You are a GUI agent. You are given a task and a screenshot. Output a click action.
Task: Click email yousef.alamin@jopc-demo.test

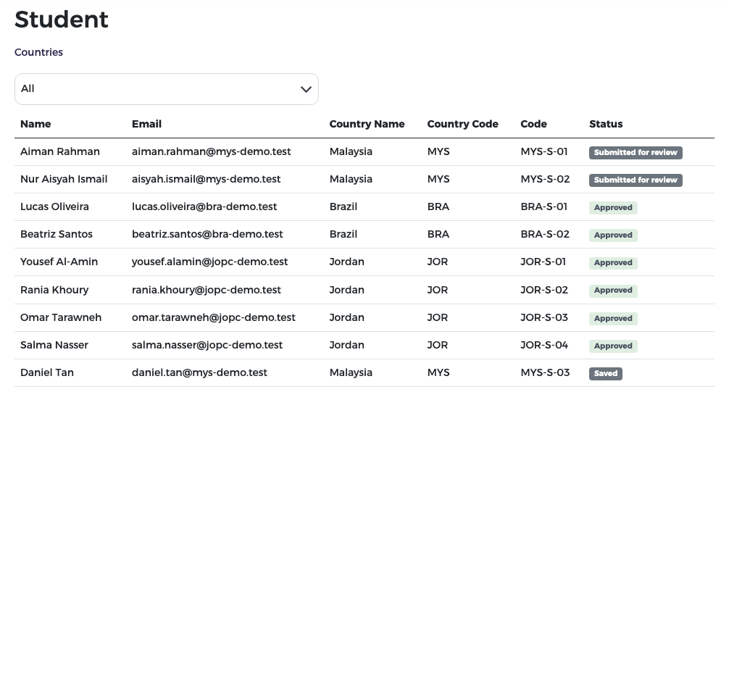[209, 262]
